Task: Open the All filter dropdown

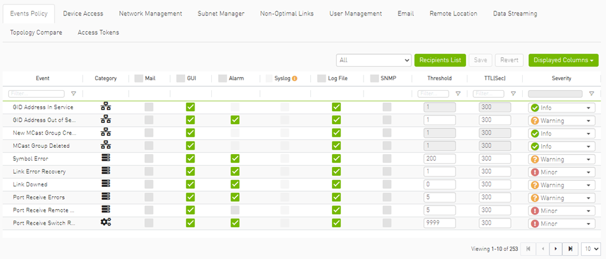Action: [374, 60]
